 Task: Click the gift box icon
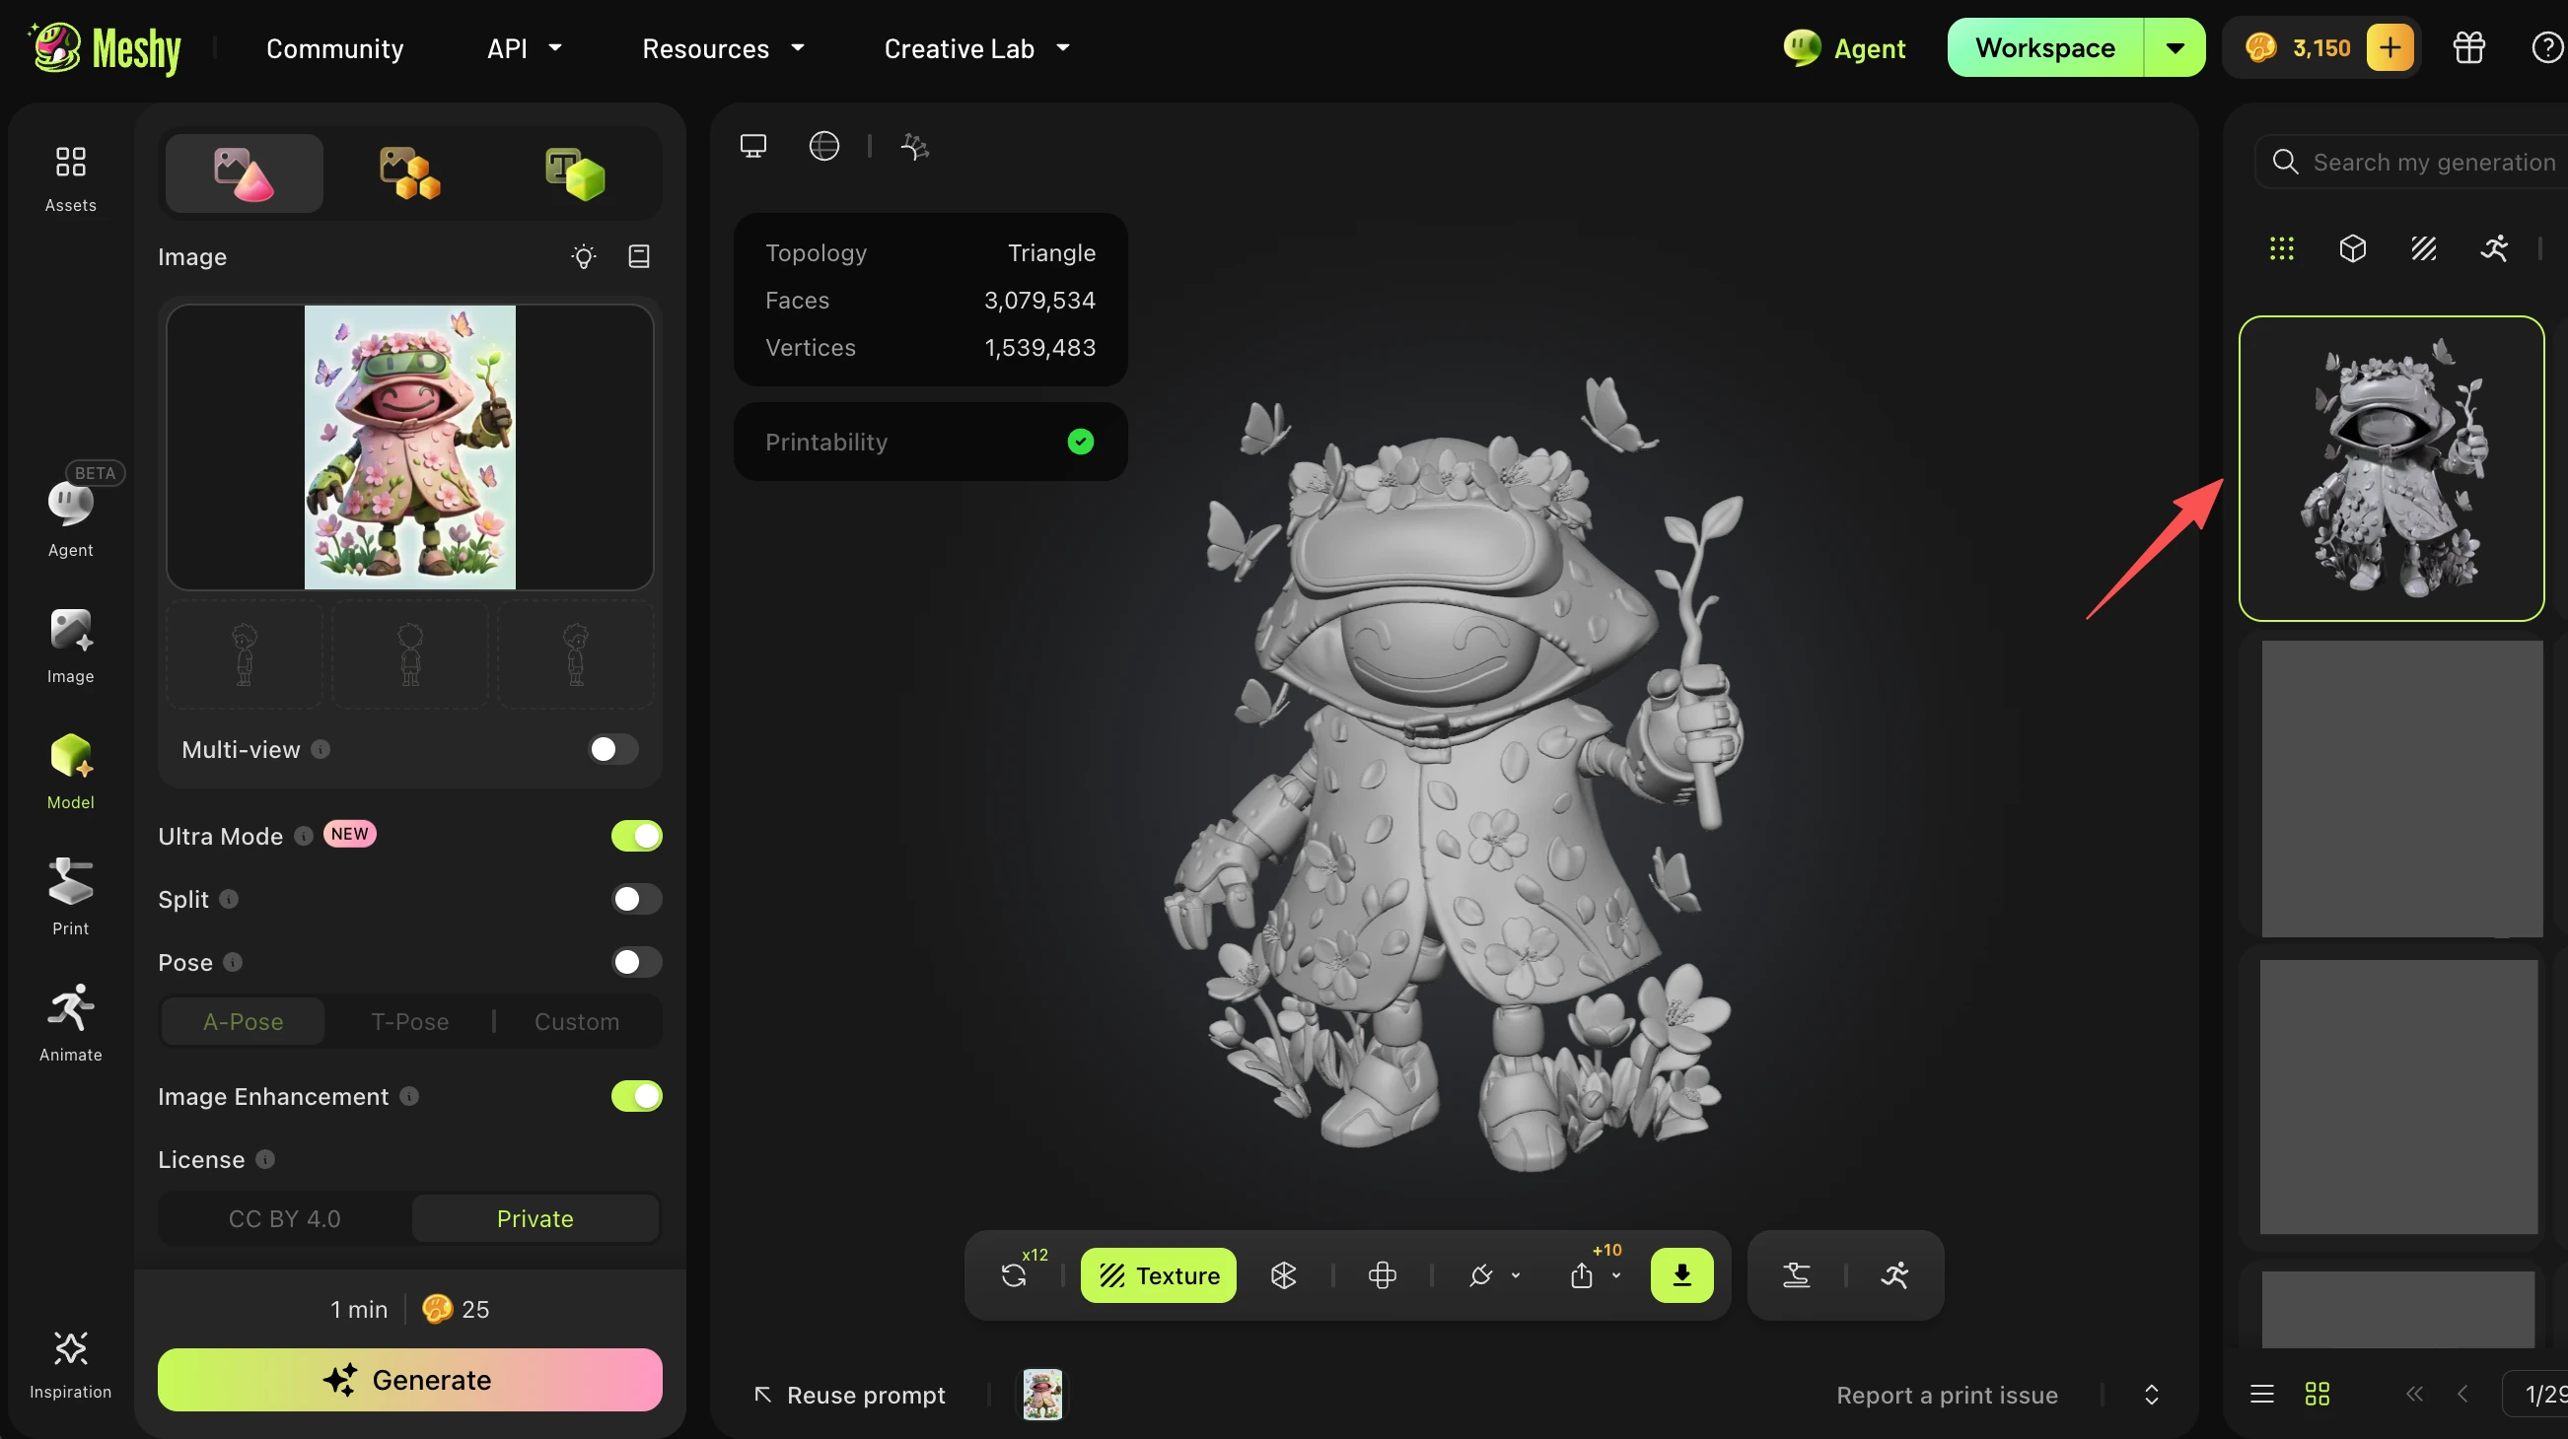click(2468, 48)
